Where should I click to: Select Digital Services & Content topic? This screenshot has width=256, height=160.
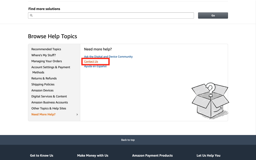[49, 96]
